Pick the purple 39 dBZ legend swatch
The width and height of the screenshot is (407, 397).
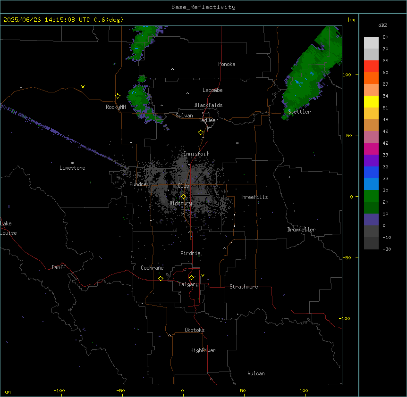point(371,160)
